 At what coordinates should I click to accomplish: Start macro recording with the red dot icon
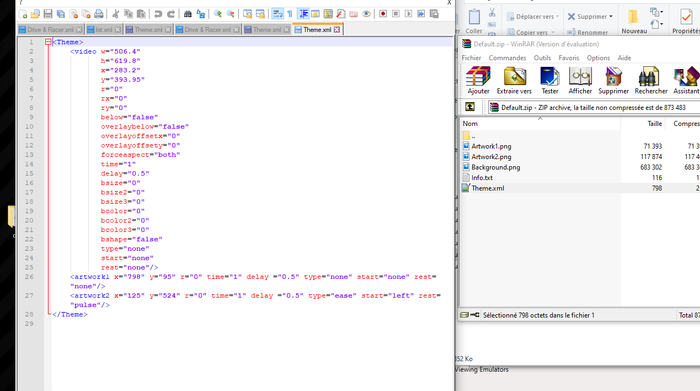pos(383,14)
